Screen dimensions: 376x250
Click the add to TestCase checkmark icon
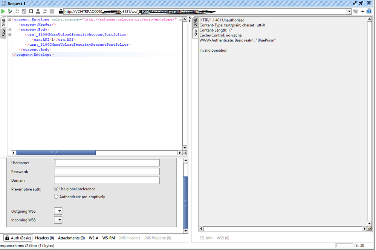tap(10, 12)
